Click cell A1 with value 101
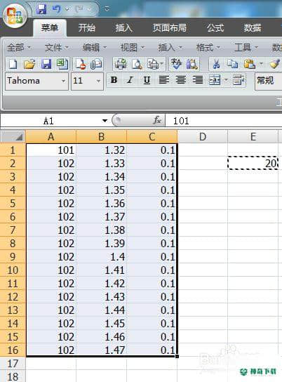This screenshot has height=382, width=282. [51, 150]
